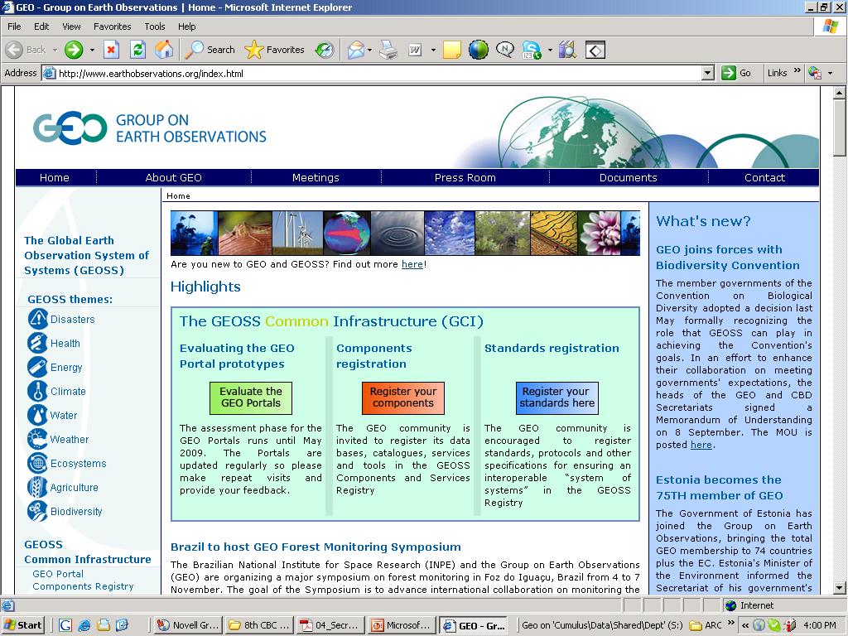Click the Research books toolbar icon
The height and width of the screenshot is (636, 848).
pos(567,50)
